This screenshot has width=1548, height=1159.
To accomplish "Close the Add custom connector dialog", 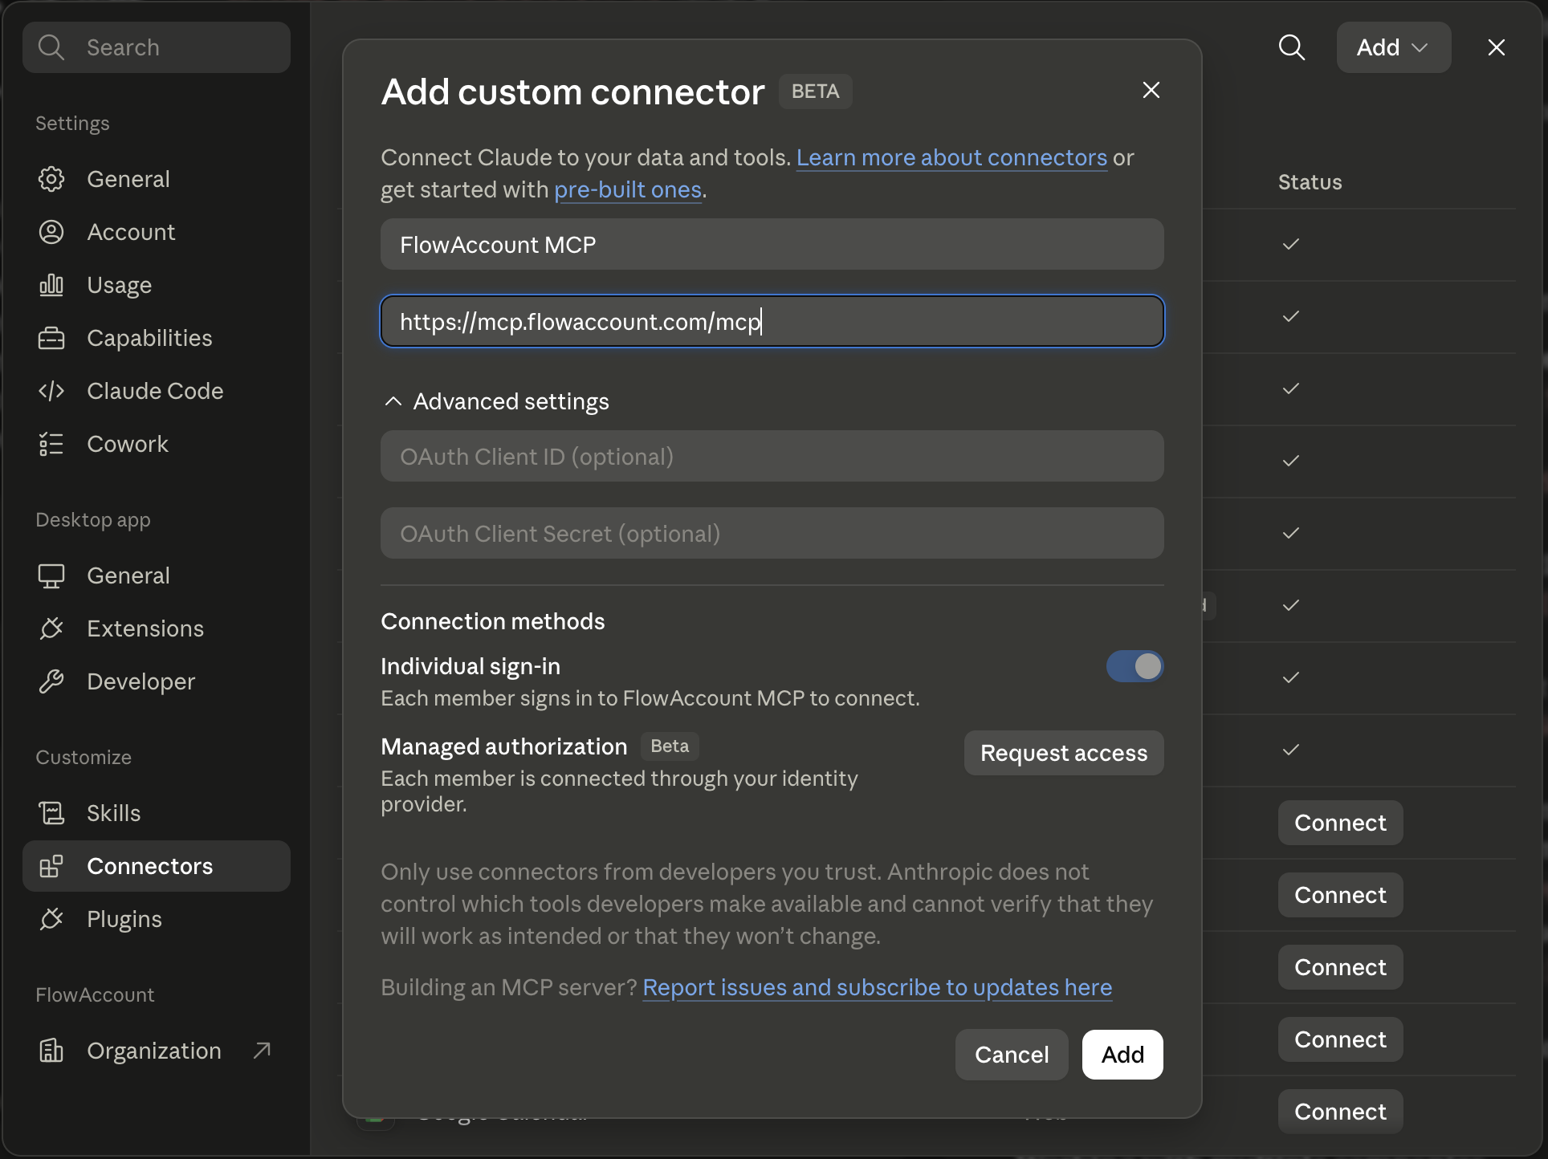I will tap(1151, 90).
